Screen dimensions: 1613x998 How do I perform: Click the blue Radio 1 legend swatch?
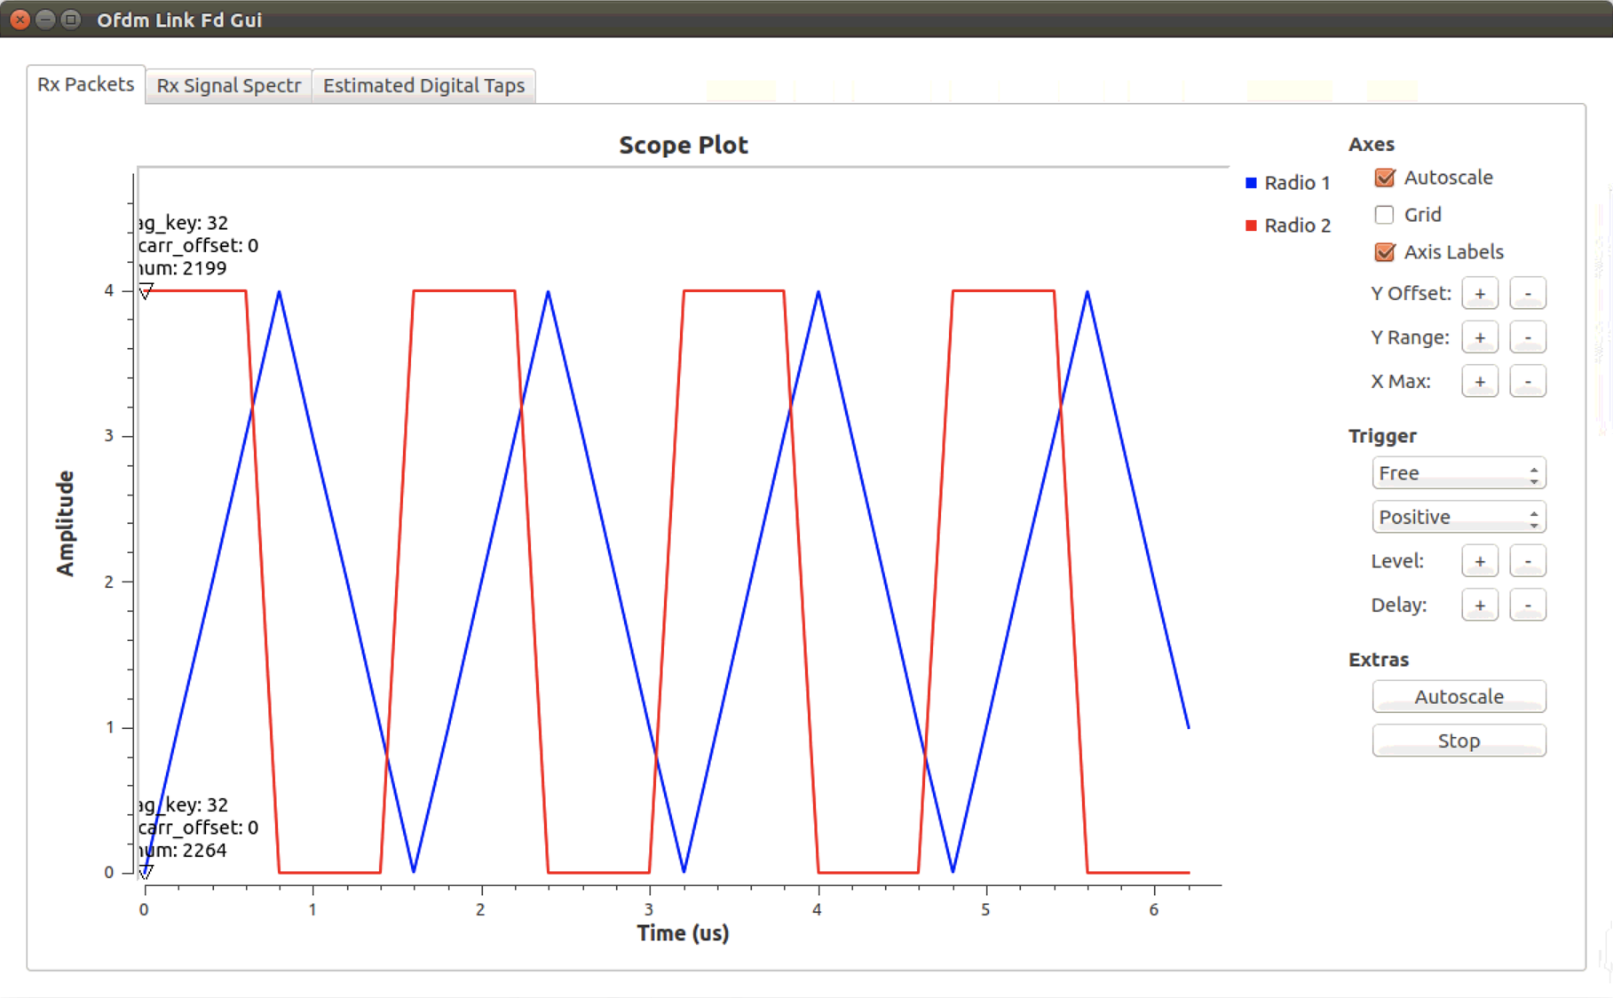(x=1251, y=183)
